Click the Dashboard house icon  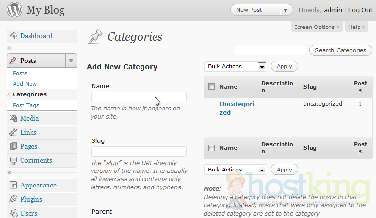coord(13,36)
